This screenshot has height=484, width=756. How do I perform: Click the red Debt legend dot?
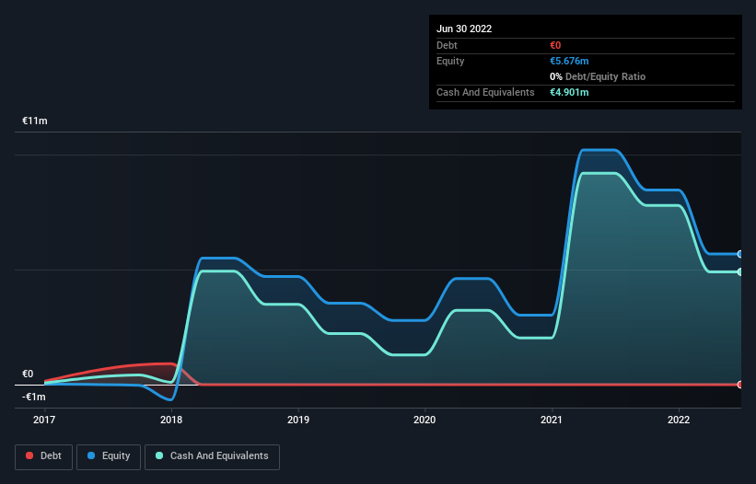click(x=29, y=455)
